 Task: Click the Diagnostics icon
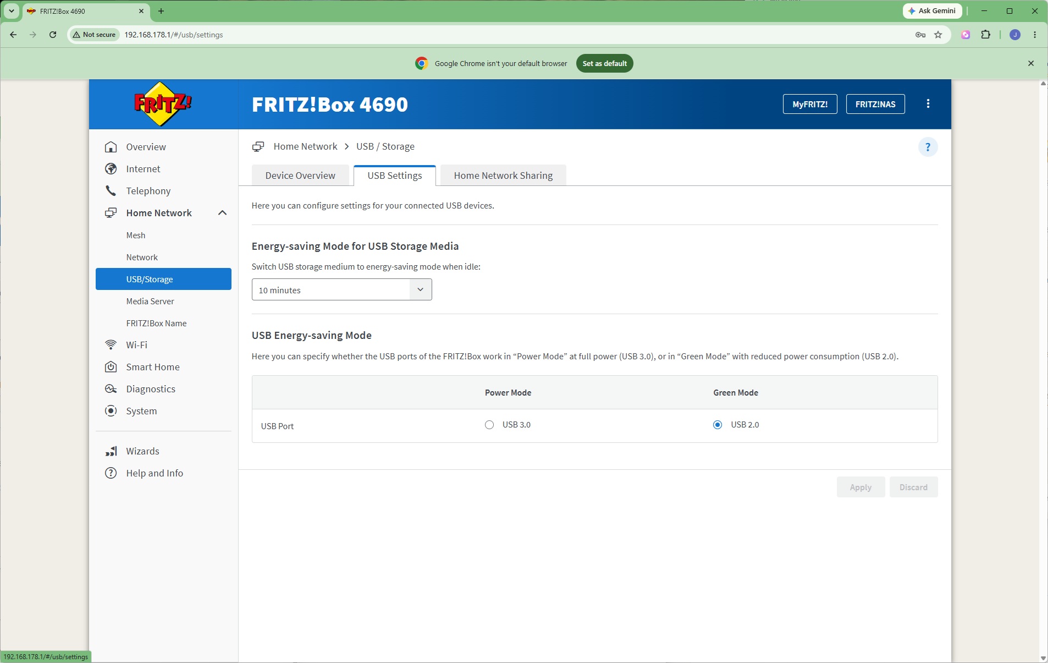tap(111, 389)
